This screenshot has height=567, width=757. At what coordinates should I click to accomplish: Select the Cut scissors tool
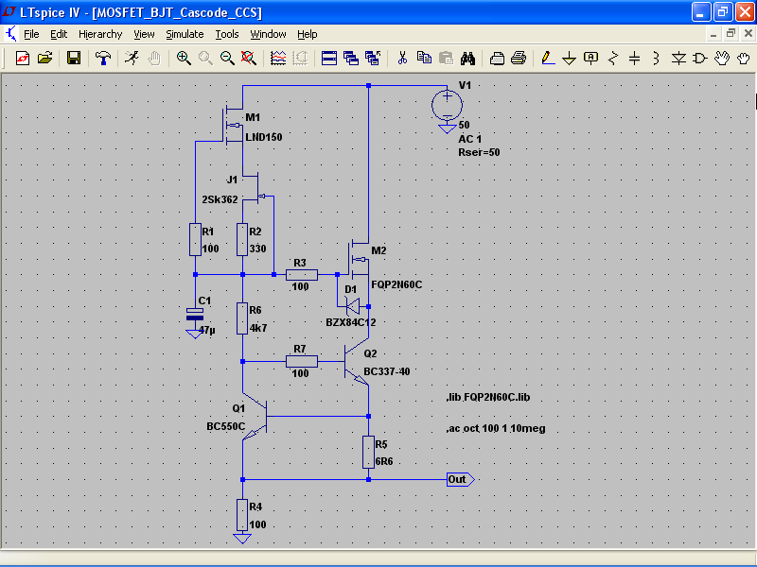click(x=402, y=59)
